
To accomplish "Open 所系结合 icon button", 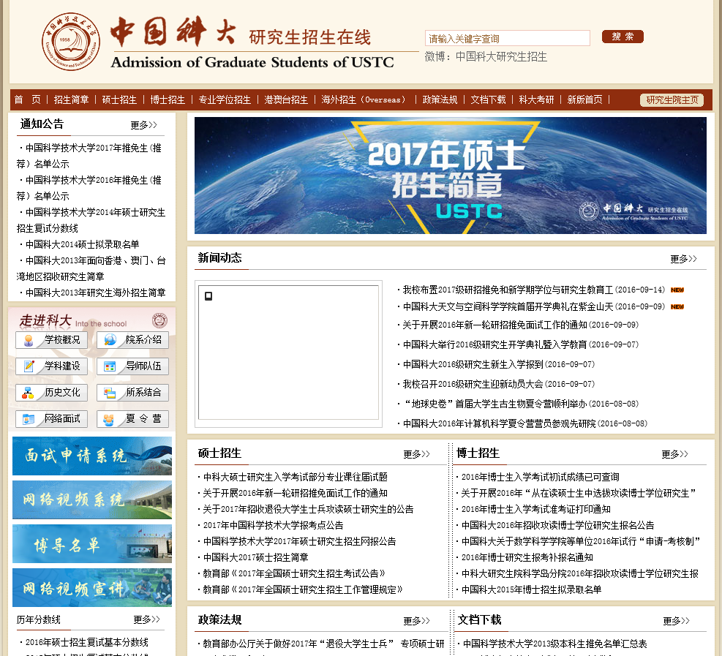I will click(132, 393).
